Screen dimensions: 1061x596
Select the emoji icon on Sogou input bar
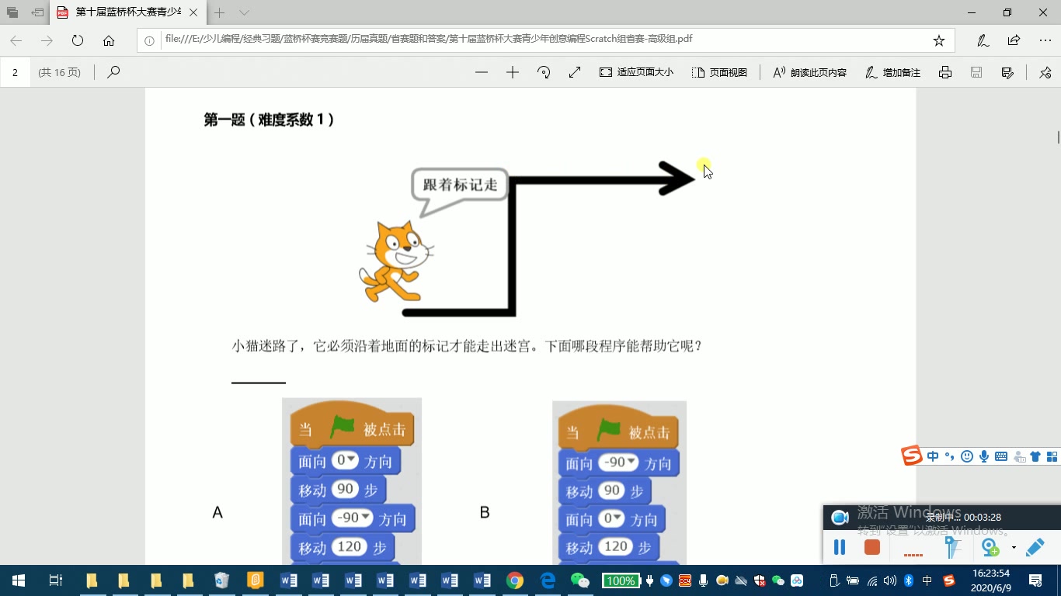(x=966, y=456)
